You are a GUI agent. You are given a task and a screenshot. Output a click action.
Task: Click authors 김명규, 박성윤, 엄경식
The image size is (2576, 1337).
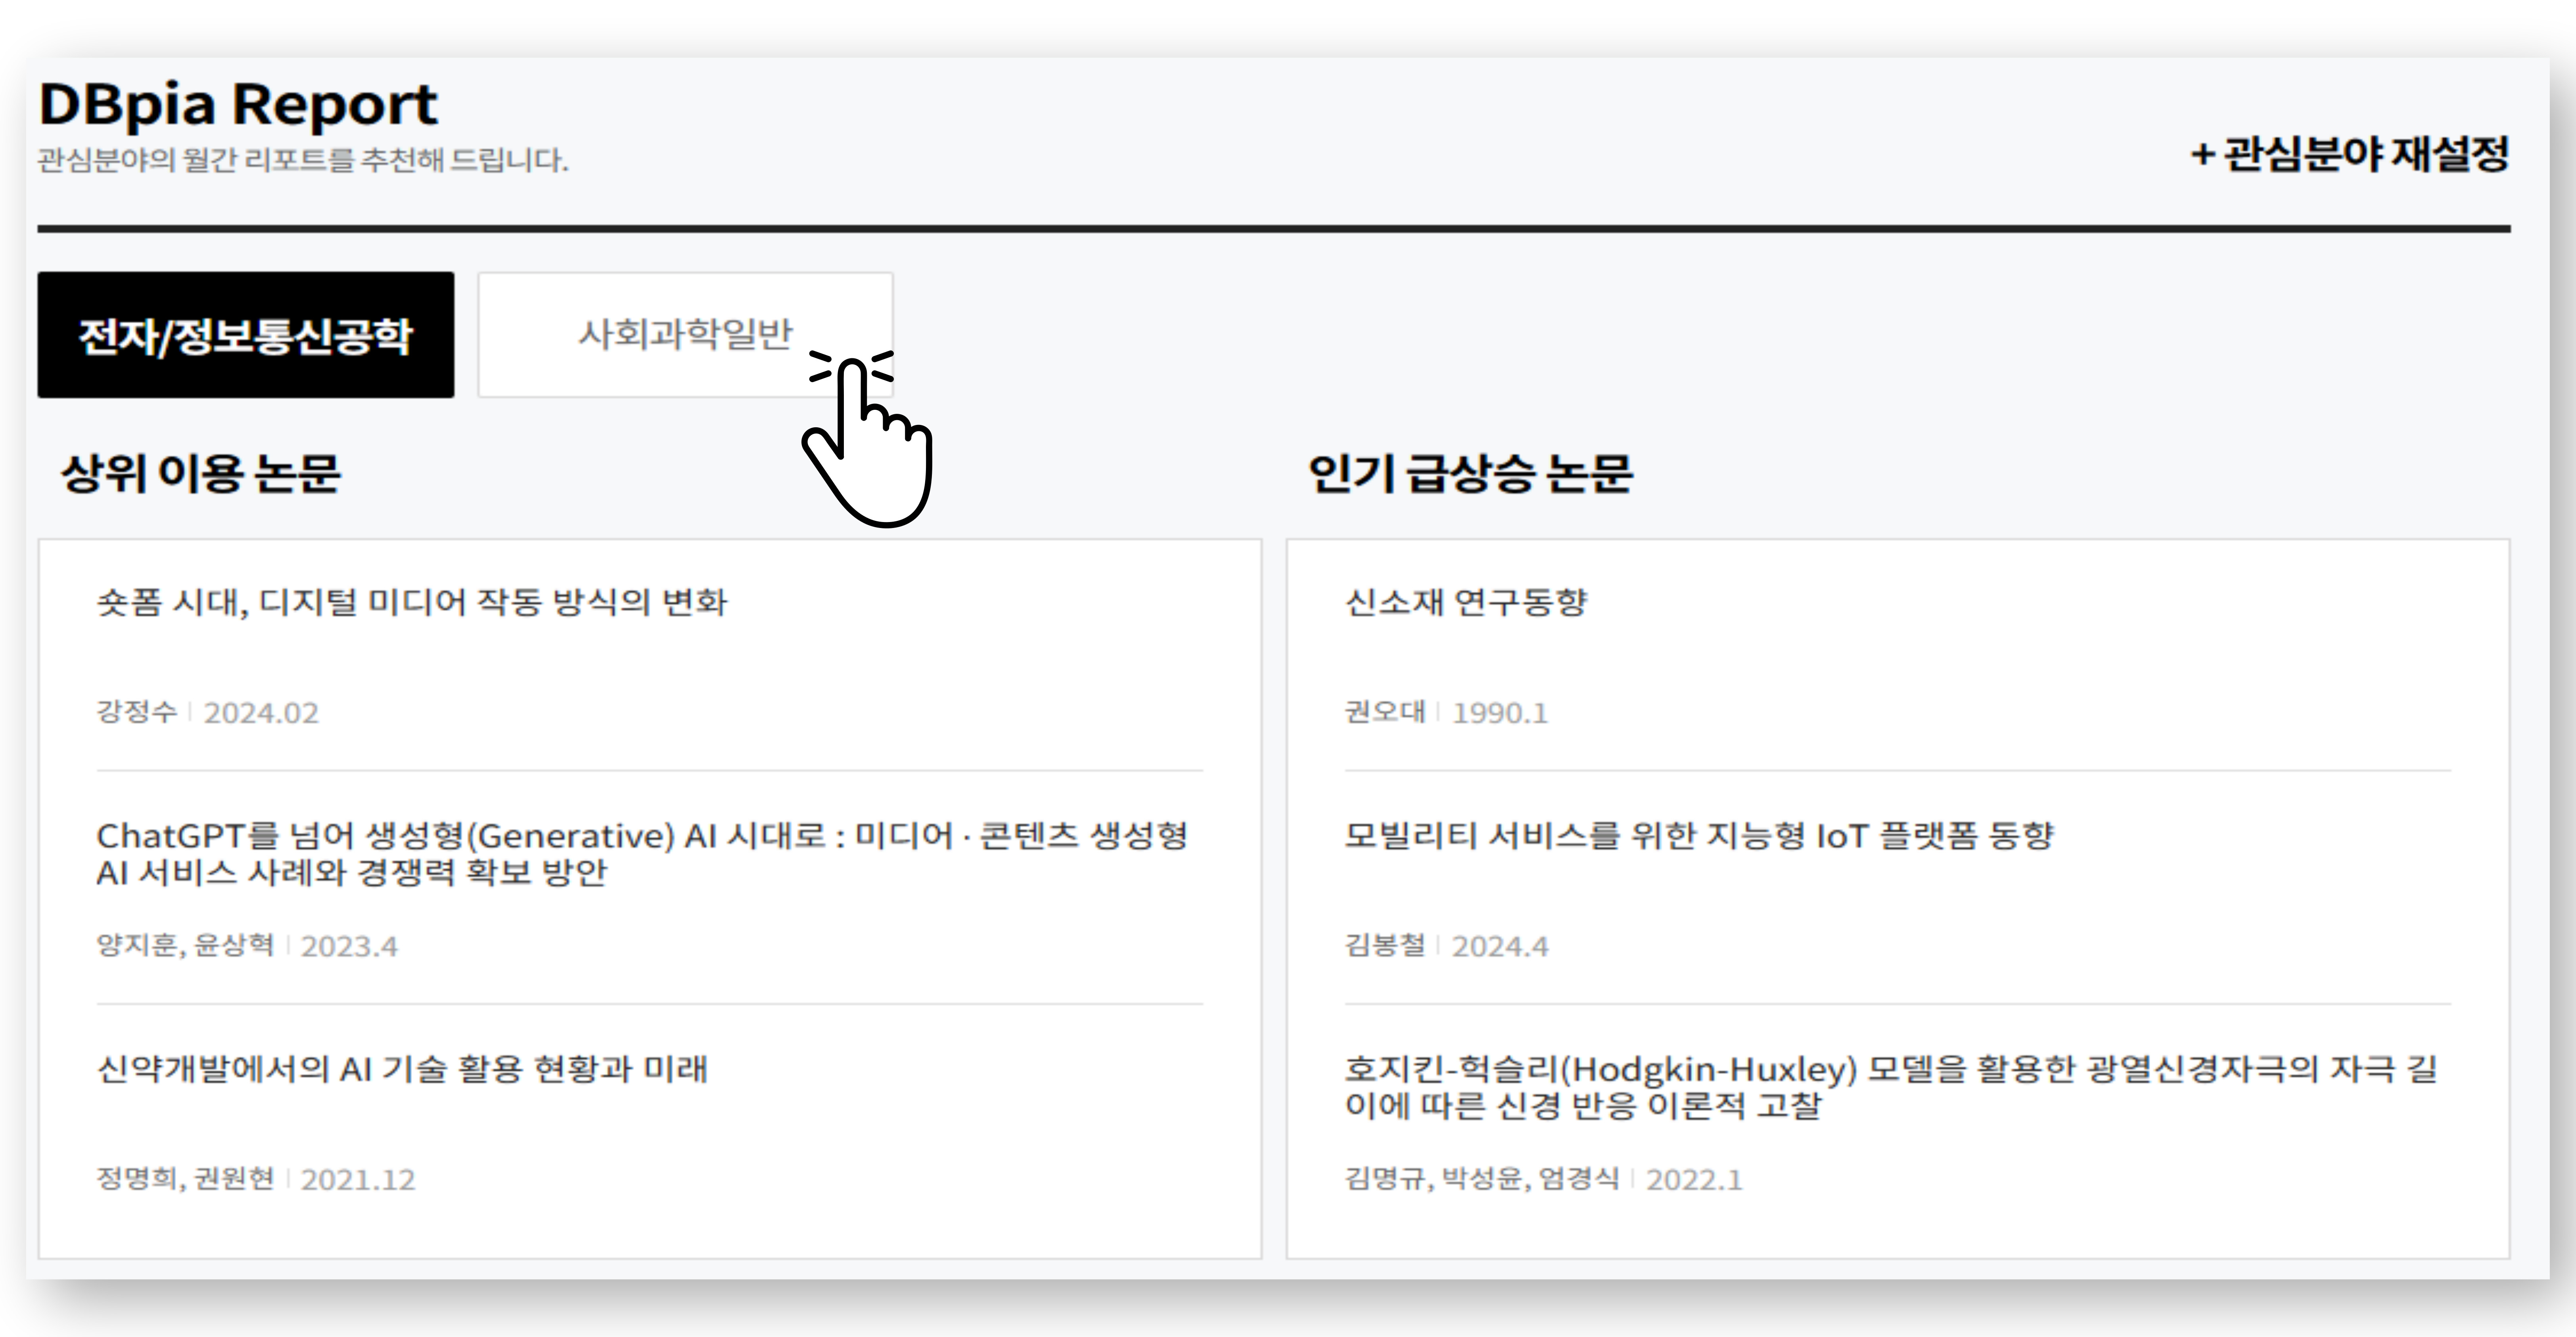[1482, 1179]
